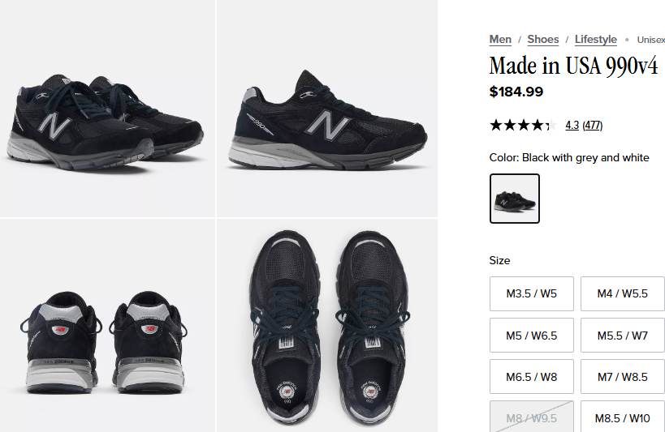
Task: Select size M8.5 / W10
Action: pyautogui.click(x=622, y=417)
